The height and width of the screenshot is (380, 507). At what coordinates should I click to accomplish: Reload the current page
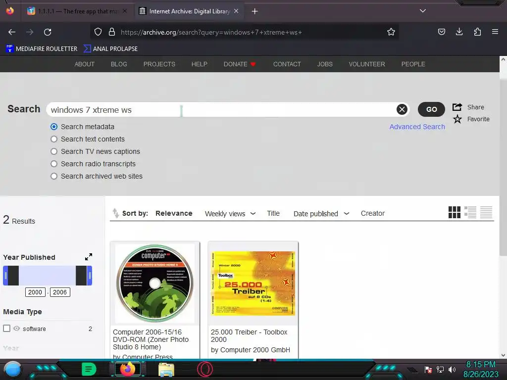pos(48,32)
